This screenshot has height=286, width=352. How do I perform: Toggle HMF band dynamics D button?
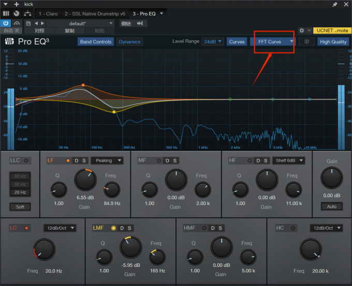213,228
